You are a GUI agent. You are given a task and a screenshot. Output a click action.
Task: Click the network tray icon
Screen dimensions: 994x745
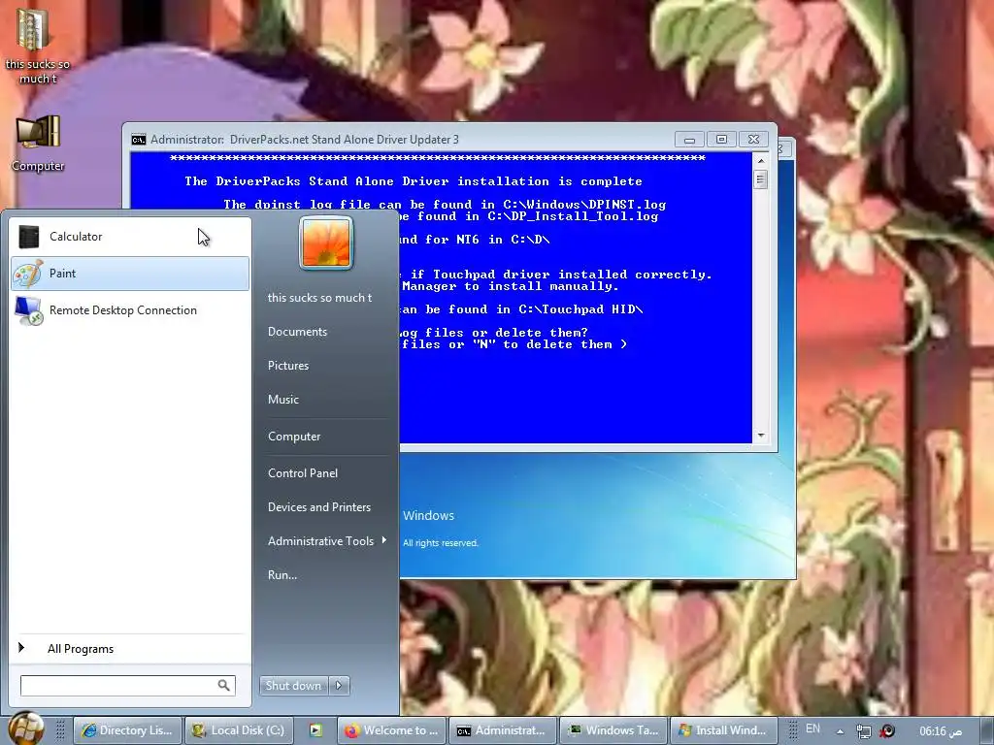tap(863, 731)
